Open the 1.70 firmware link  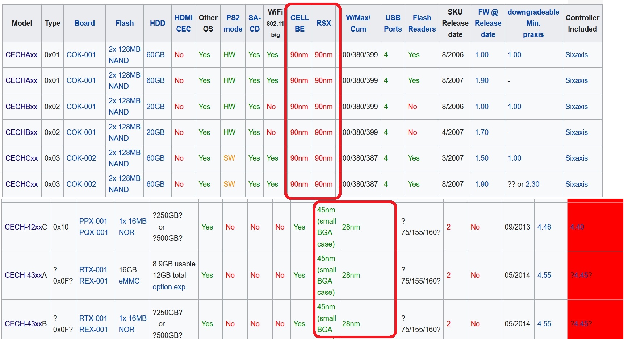(x=482, y=132)
